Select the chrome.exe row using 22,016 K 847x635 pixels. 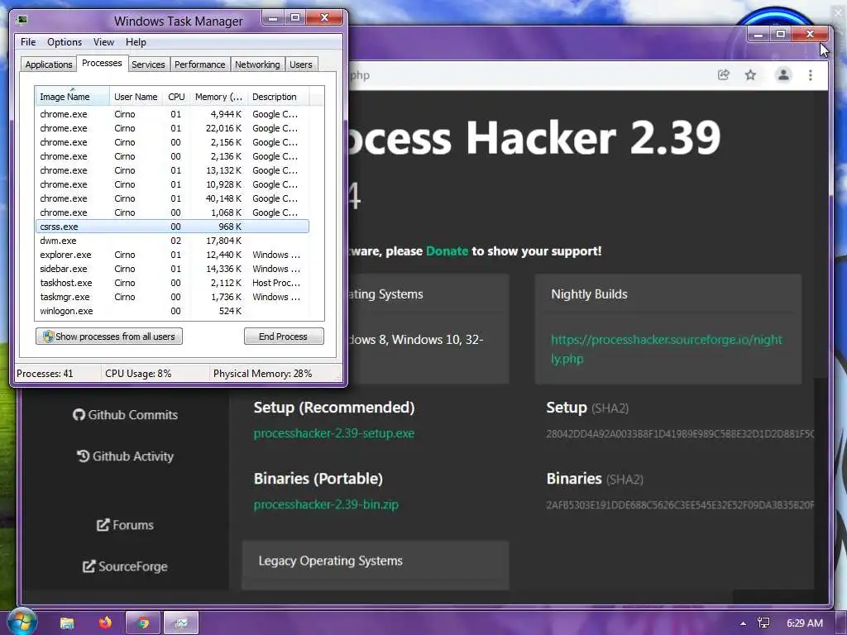[x=172, y=128]
